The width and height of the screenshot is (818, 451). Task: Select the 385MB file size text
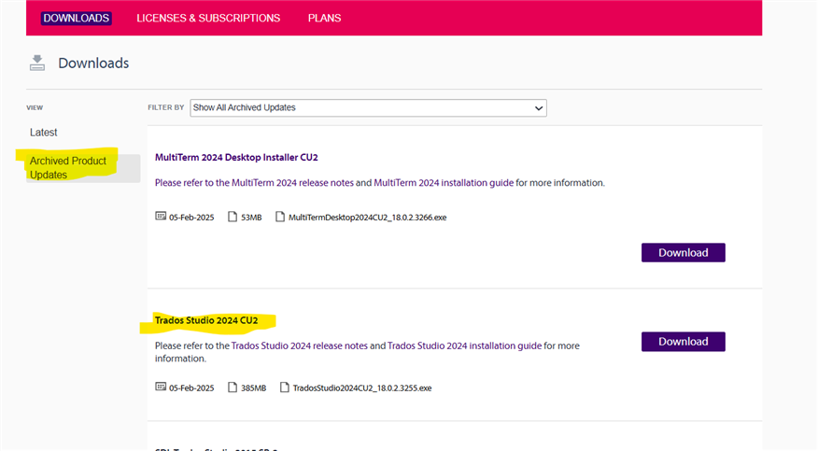(254, 388)
